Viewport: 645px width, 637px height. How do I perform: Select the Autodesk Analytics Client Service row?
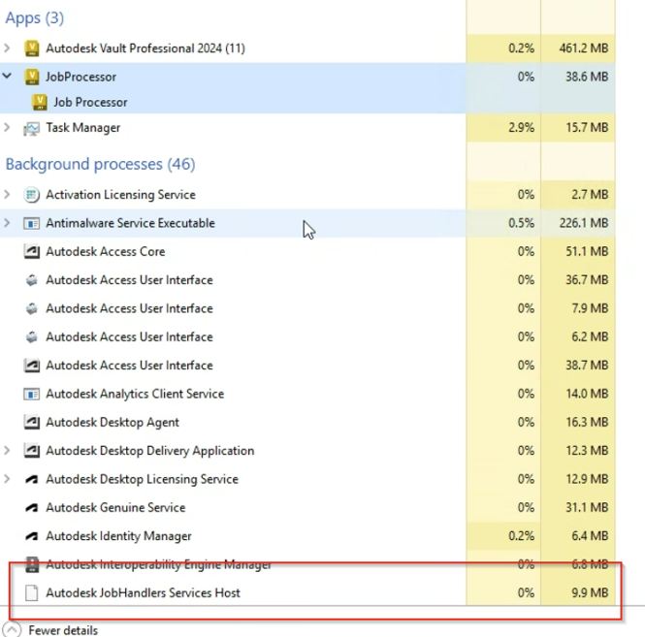pyautogui.click(x=307, y=394)
